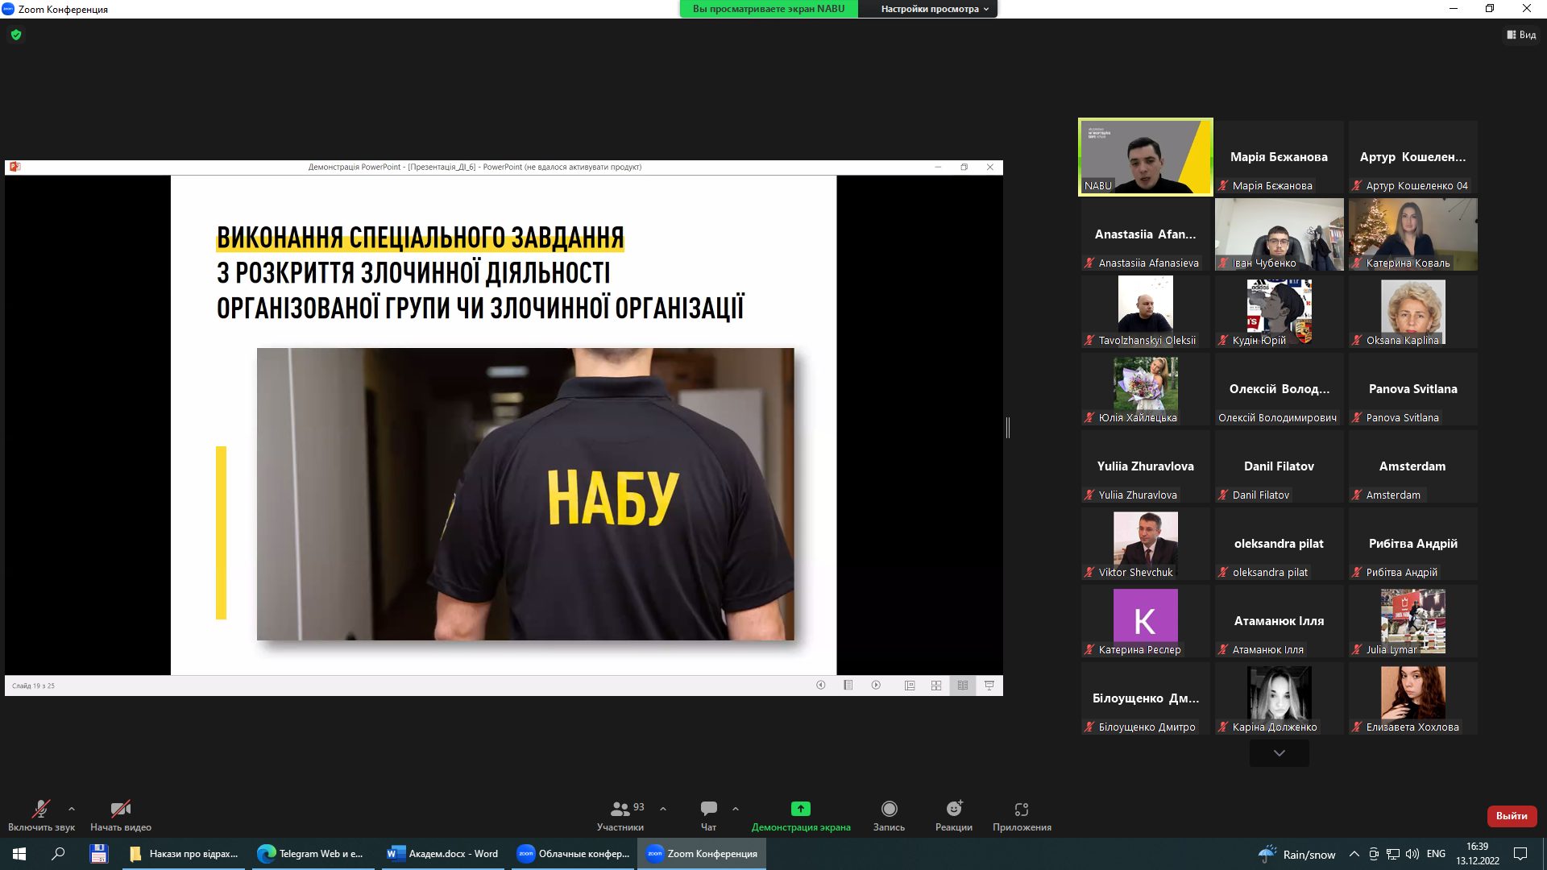
Task: Open the Zoom Apps panel
Action: pyautogui.click(x=1021, y=809)
